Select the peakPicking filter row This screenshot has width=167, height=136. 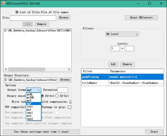(x=122, y=77)
